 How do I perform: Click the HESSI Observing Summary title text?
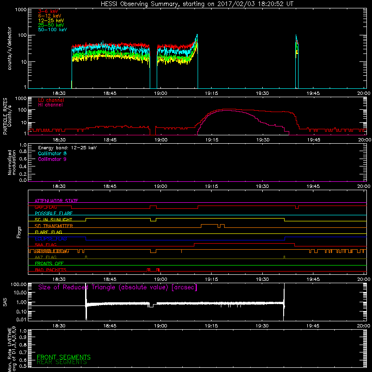click(x=197, y=4)
